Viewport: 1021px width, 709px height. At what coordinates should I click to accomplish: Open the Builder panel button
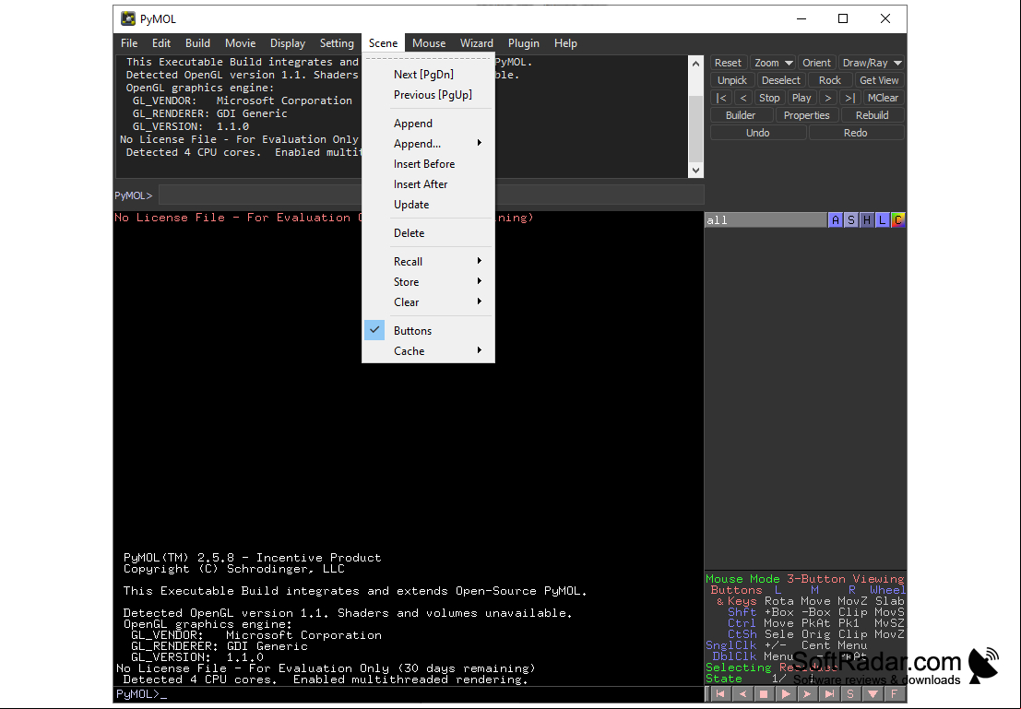pyautogui.click(x=741, y=115)
